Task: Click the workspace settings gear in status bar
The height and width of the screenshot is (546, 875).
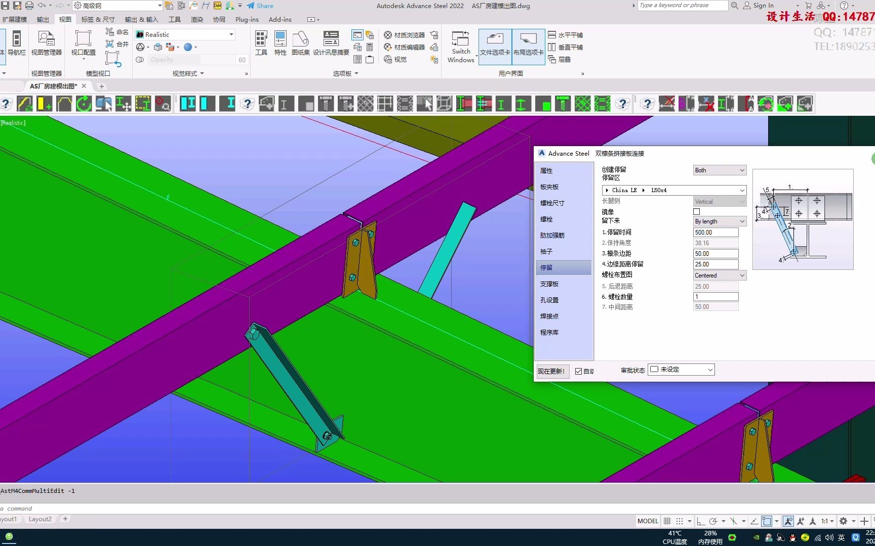Action: (843, 521)
